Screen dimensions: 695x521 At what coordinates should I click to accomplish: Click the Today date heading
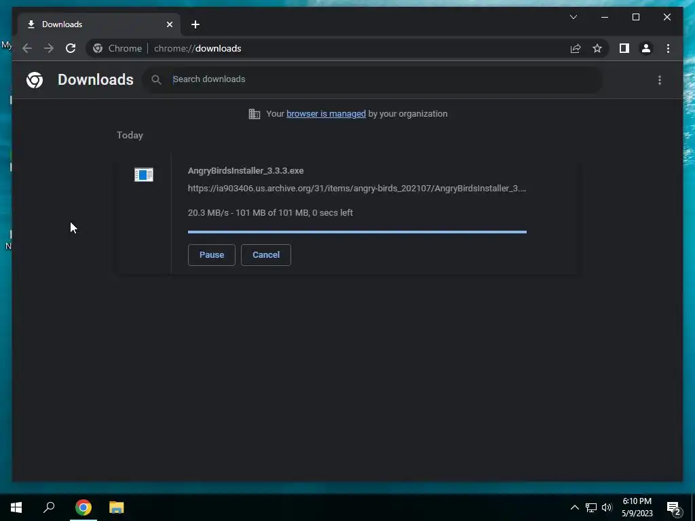point(130,135)
